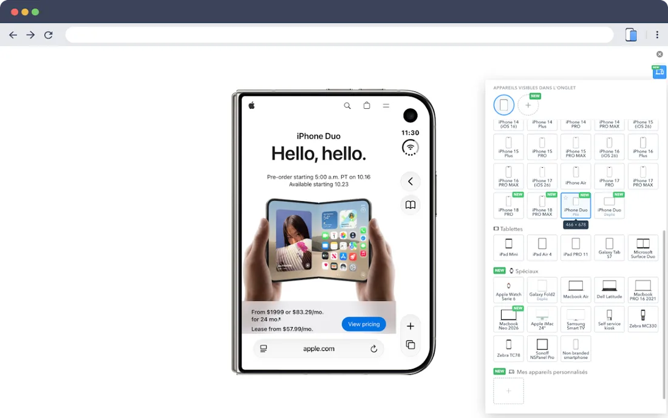Open a new tab with the phone plus button
The height and width of the screenshot is (418, 668).
tap(411, 326)
